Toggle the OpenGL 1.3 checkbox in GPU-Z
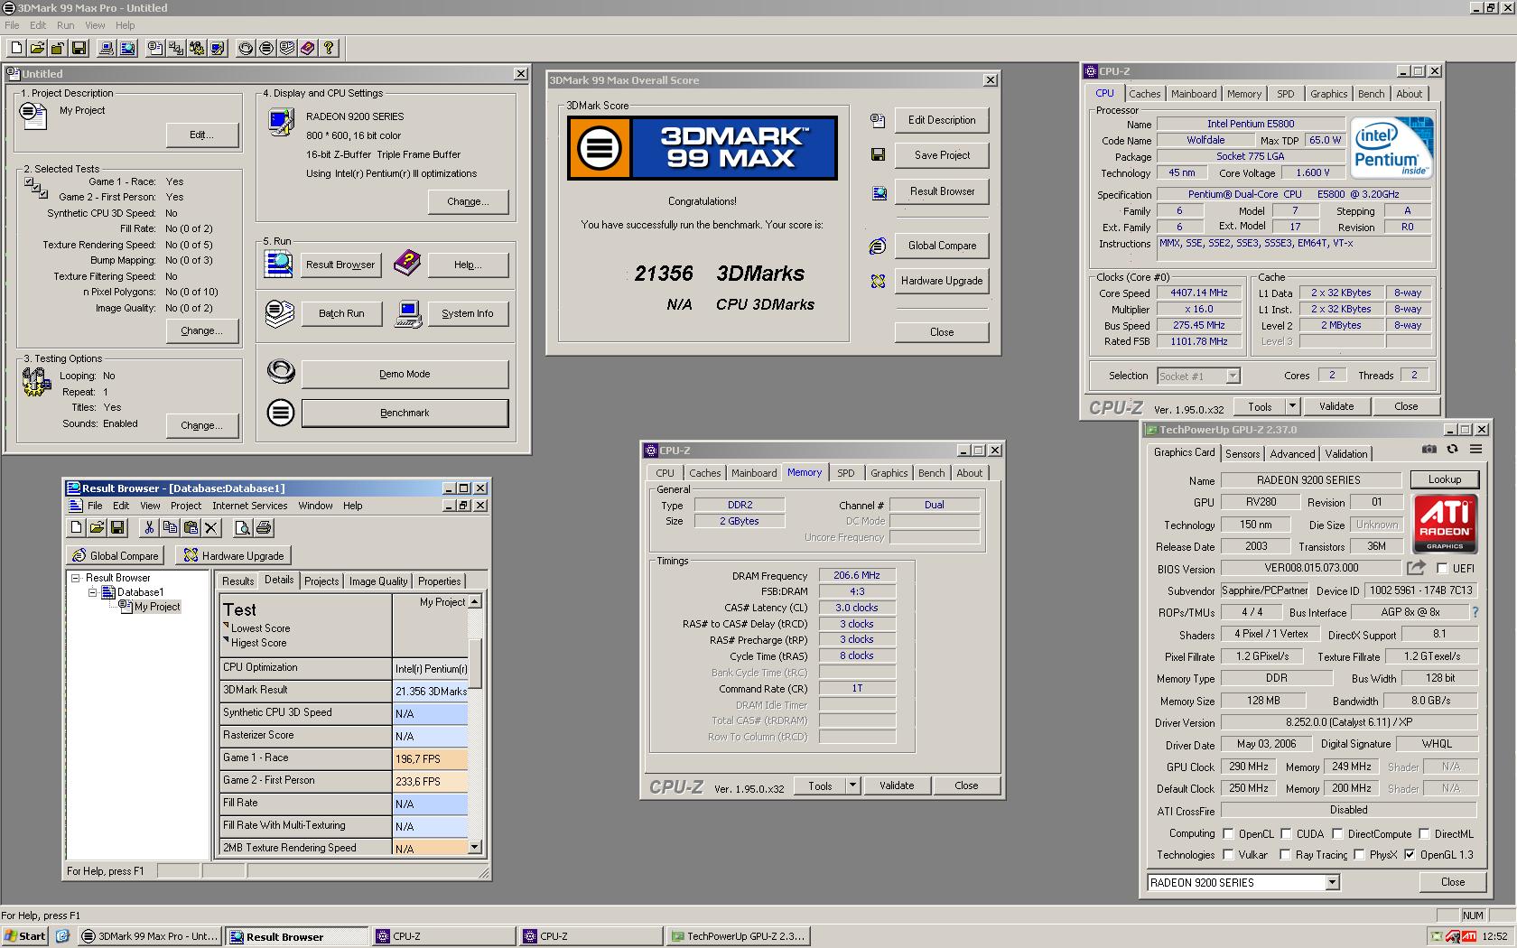1517x948 pixels. pos(1410,854)
